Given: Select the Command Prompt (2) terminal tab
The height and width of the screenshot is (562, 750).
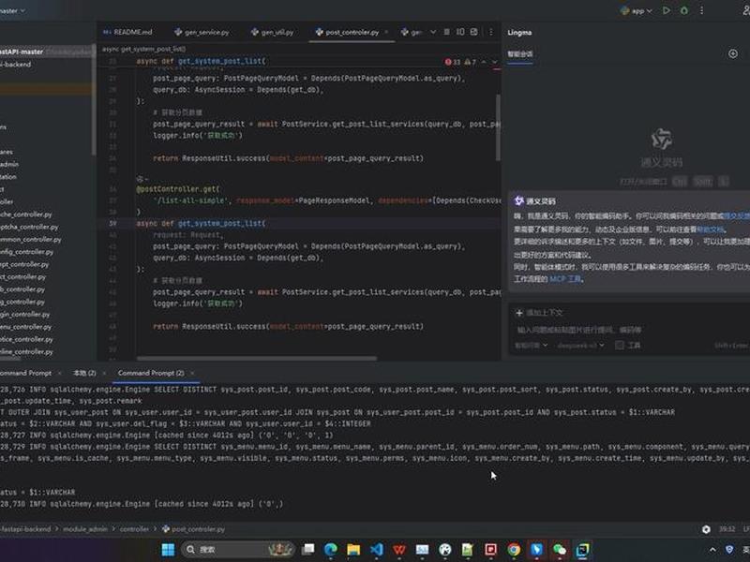Looking at the screenshot, I should [151, 373].
